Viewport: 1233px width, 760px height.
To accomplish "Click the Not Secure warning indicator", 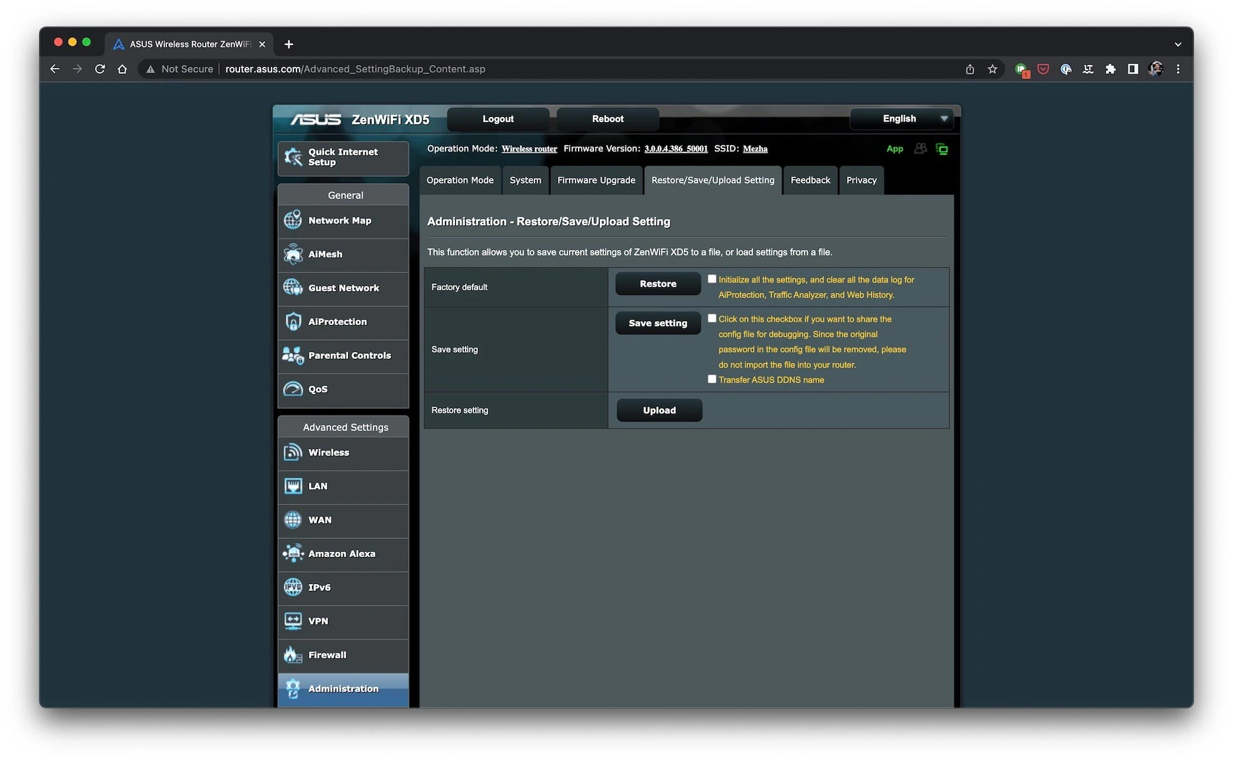I will tap(179, 69).
